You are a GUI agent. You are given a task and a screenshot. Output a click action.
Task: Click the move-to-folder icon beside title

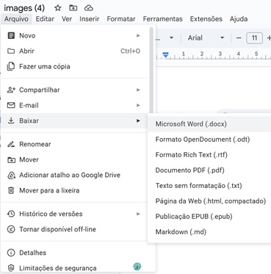click(x=73, y=8)
